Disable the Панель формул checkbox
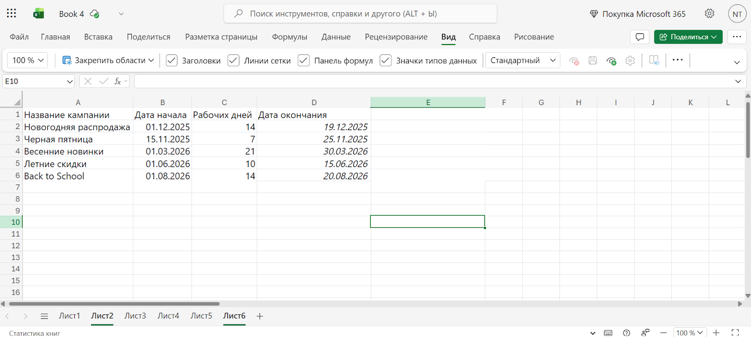751x337 pixels. click(304, 61)
